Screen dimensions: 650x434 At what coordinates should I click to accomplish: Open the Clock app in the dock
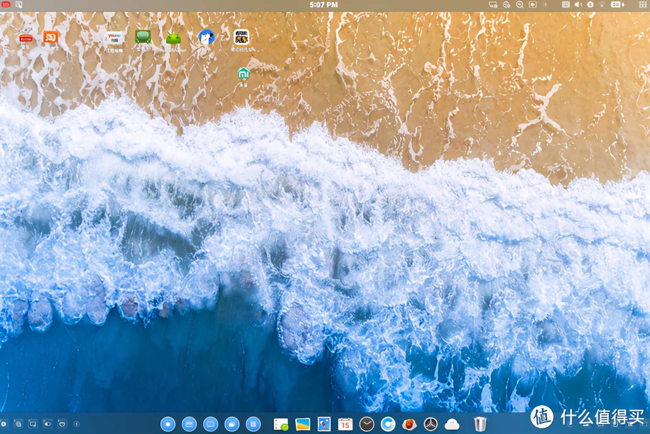tap(367, 424)
